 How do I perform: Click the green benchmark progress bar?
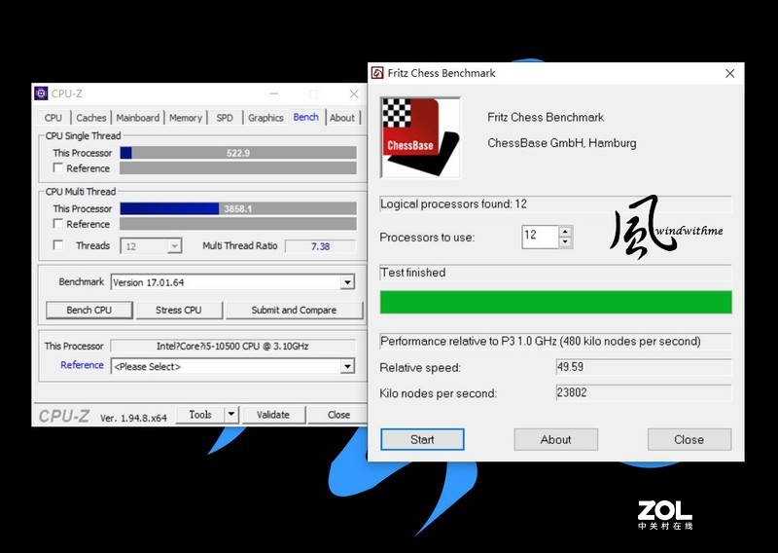click(x=555, y=302)
